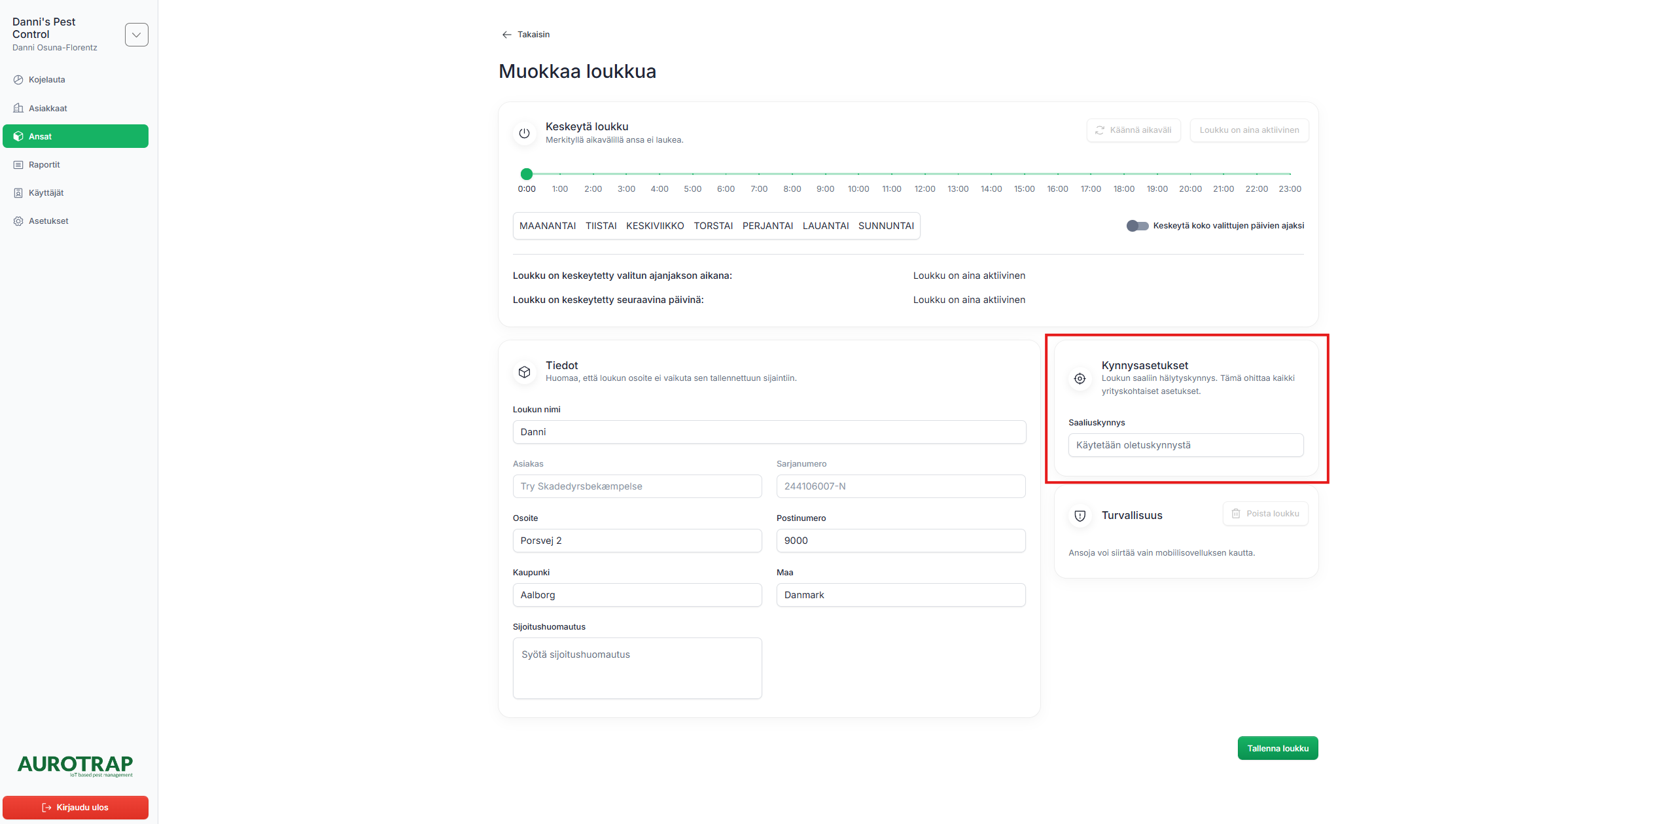The height and width of the screenshot is (824, 1654).
Task: Click the target icon beside Kynnysasetukset
Action: [1080, 378]
